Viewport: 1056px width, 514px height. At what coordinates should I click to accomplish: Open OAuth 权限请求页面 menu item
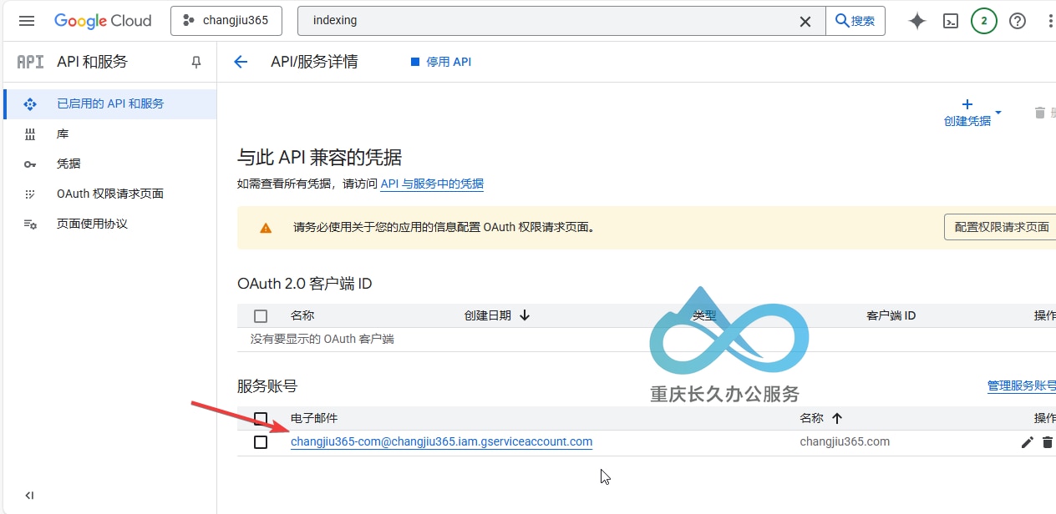(109, 194)
